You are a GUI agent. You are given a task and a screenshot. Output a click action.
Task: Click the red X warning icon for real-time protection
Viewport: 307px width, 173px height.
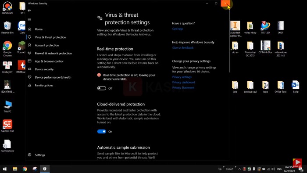tap(99, 75)
